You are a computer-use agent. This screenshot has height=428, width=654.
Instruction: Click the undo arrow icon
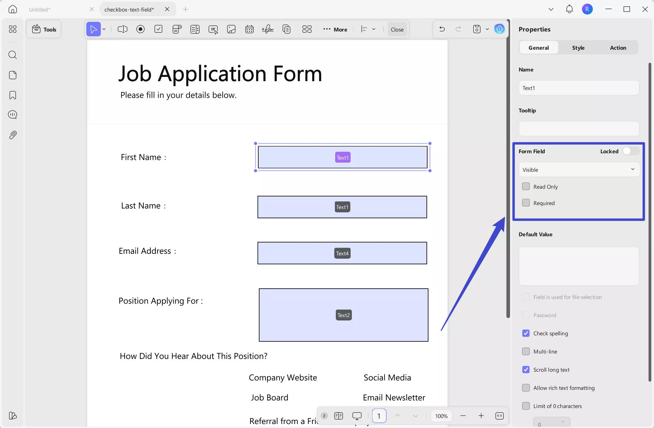click(442, 29)
